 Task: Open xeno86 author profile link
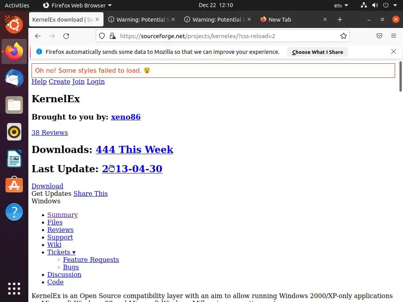[x=126, y=117]
